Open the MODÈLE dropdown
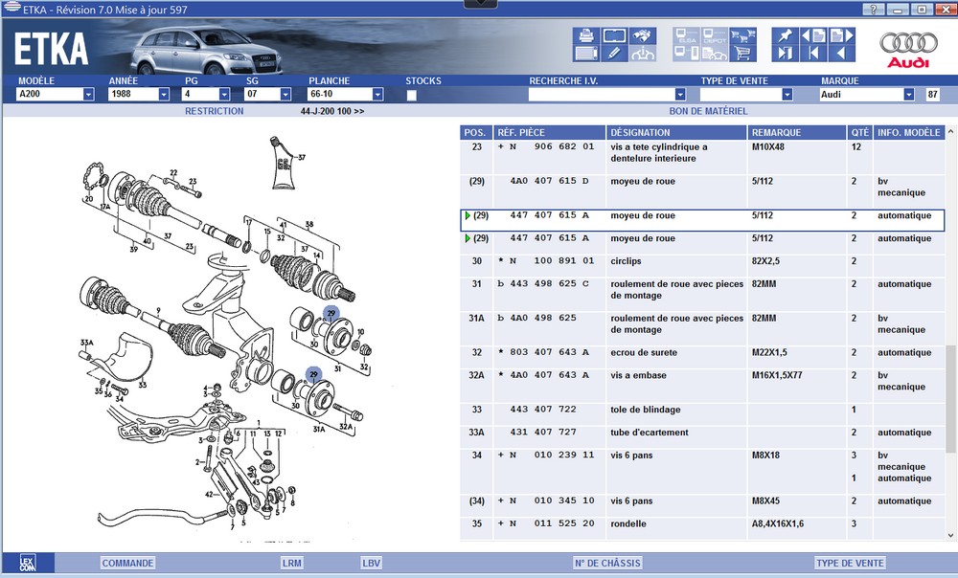Screen dimensions: 958x578 click(x=88, y=94)
